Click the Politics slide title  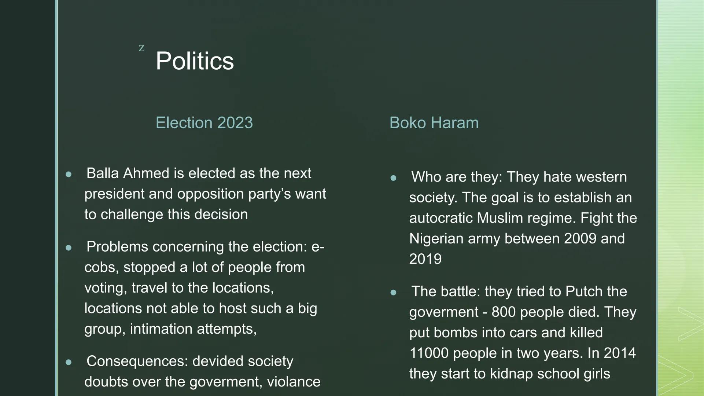point(195,61)
